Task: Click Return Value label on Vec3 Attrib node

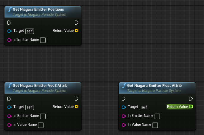Action: pyautogui.click(x=63, y=107)
